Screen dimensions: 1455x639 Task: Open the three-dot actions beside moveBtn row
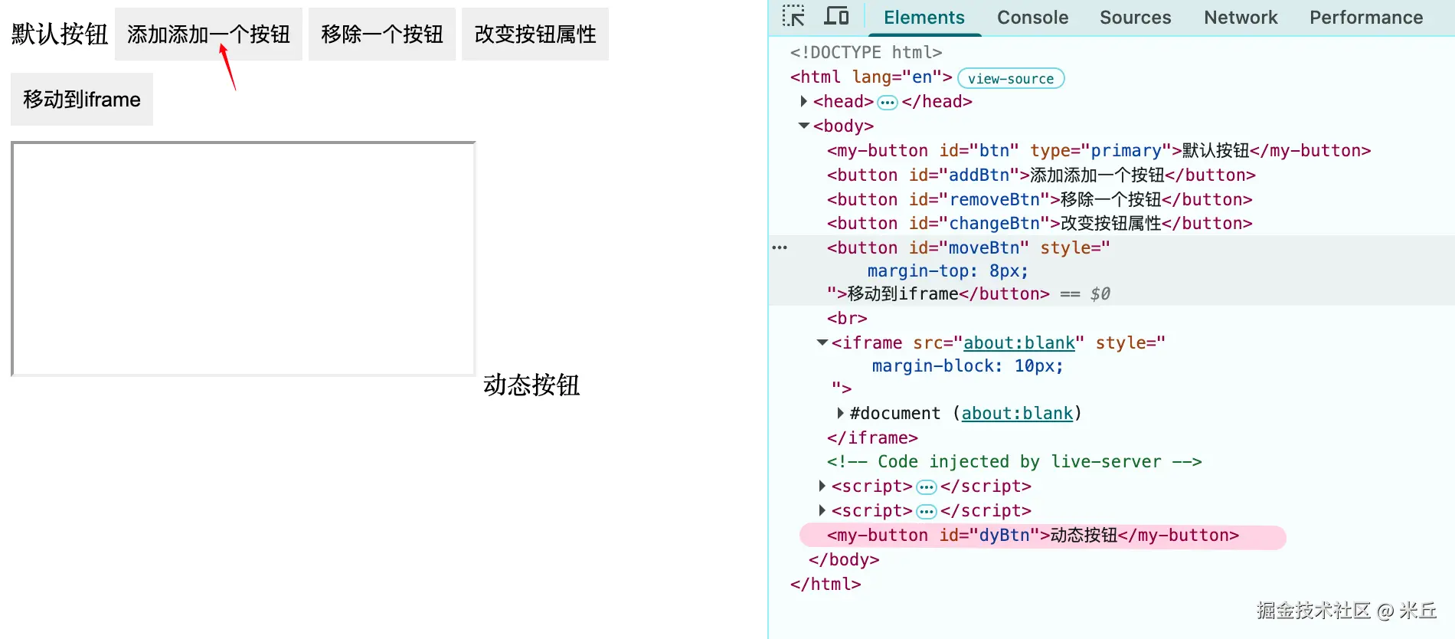tap(780, 247)
